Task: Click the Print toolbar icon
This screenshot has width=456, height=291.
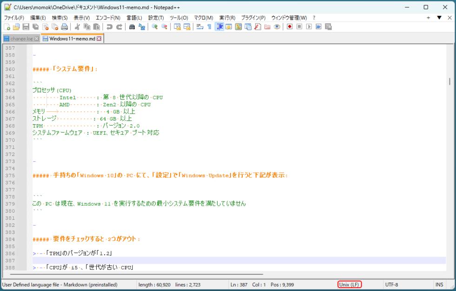Action: pos(64,27)
